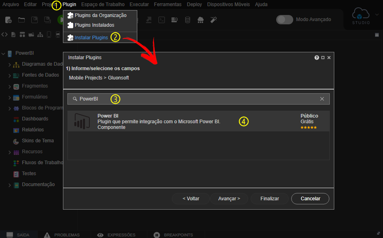Open the PROBLEMAS tab label
The height and width of the screenshot is (238, 383).
(x=67, y=235)
